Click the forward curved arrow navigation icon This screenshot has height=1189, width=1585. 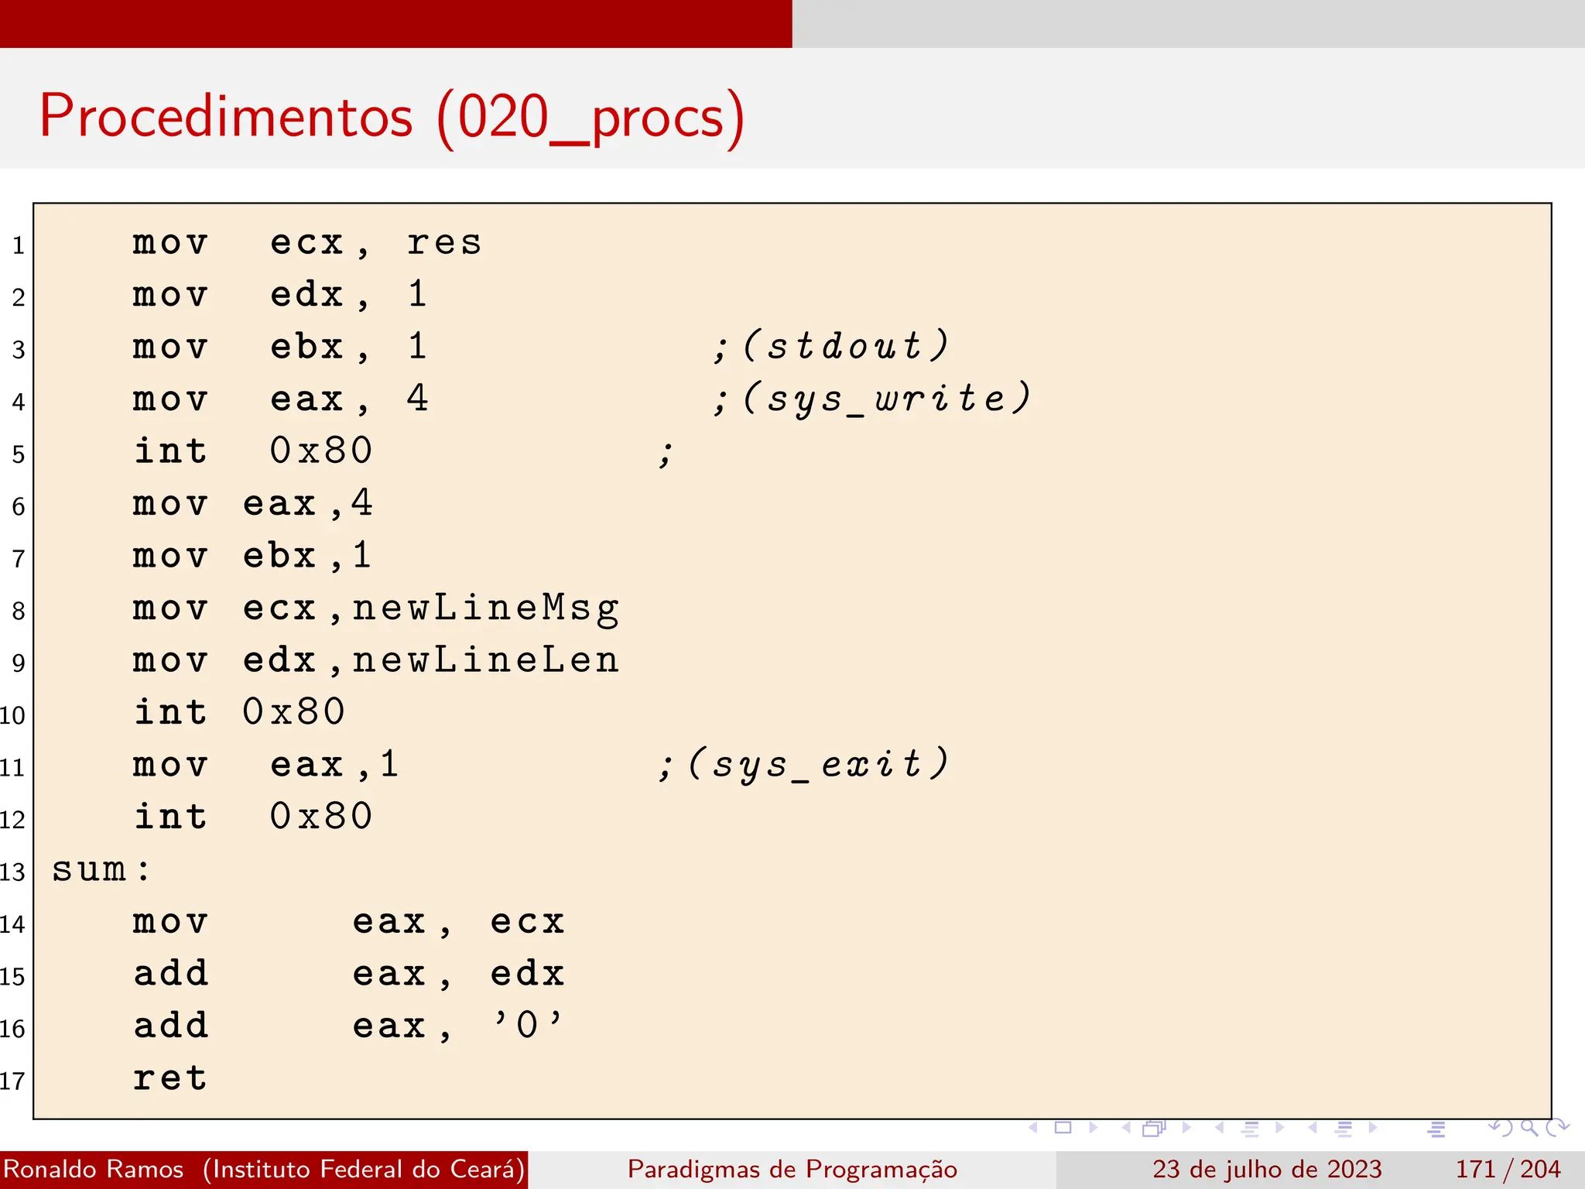pos(1557,1128)
